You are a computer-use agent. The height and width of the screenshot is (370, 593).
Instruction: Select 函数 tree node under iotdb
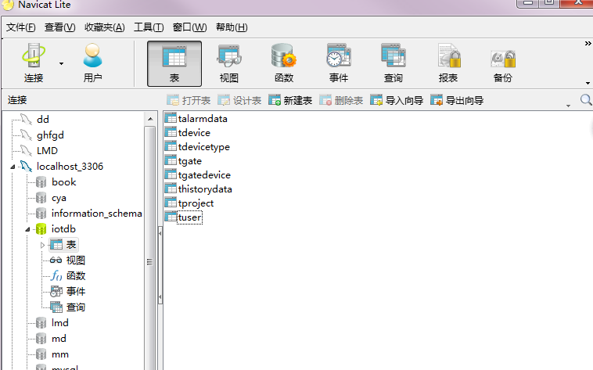[x=75, y=276]
